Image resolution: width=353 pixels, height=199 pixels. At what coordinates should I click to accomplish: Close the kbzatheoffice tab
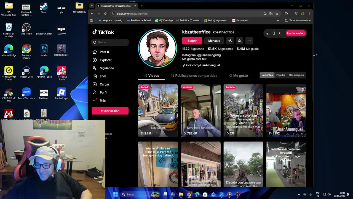tap(135, 6)
